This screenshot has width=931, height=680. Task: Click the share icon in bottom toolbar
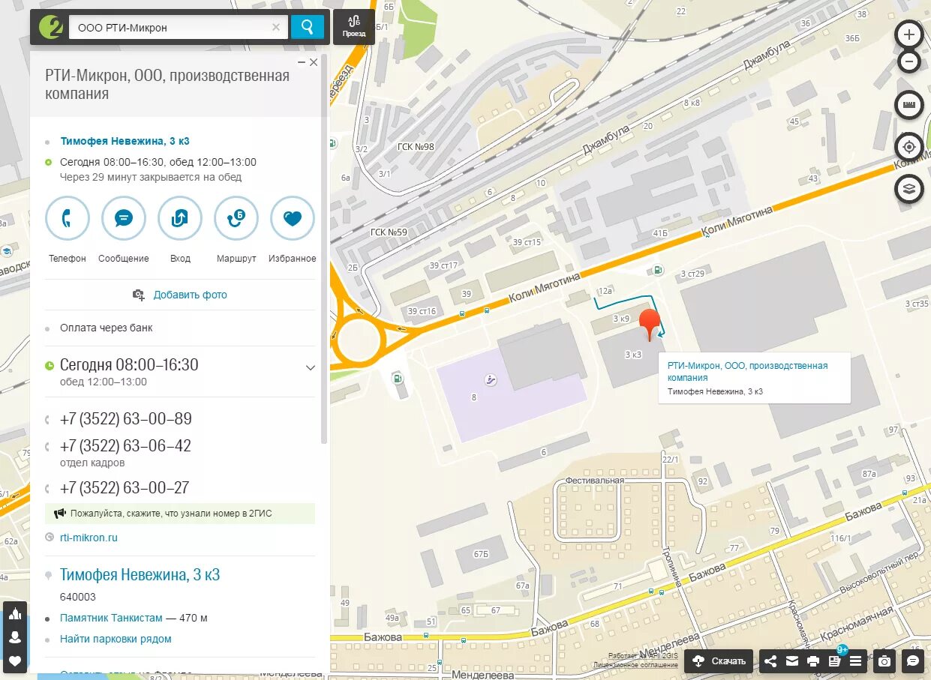click(770, 661)
